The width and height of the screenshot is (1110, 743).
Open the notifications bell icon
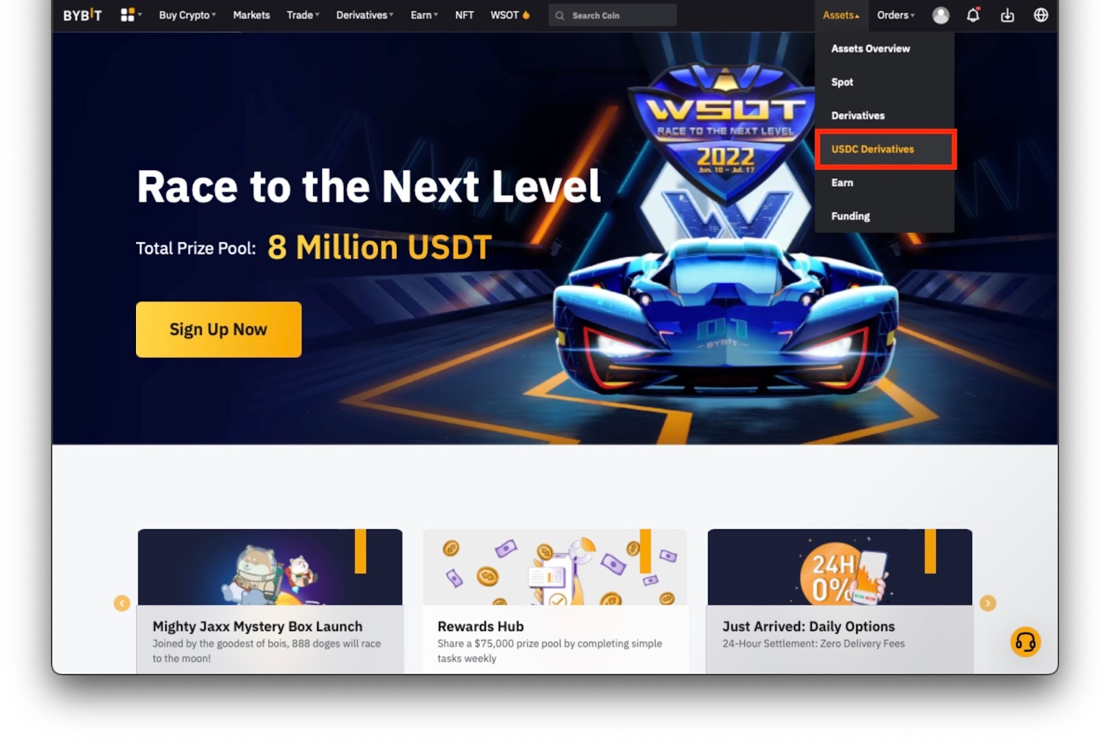973,15
